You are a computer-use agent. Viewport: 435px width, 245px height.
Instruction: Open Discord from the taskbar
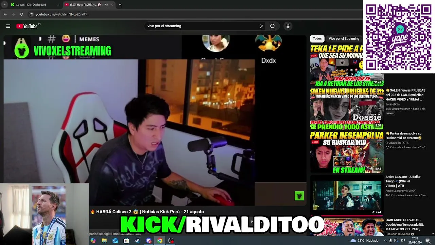tap(149, 241)
